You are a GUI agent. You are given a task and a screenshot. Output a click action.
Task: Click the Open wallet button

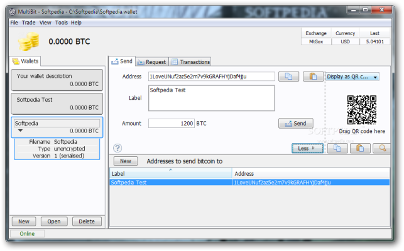[54, 222]
